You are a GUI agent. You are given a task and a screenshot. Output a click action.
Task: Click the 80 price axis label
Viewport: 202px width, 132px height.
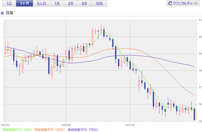click(x=200, y=37)
